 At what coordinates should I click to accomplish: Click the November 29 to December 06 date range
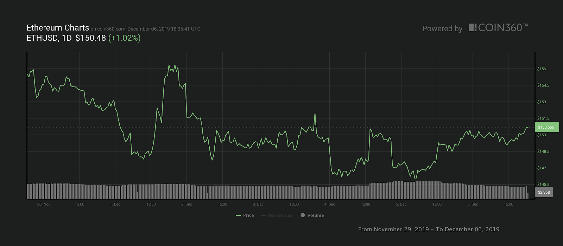click(x=429, y=229)
